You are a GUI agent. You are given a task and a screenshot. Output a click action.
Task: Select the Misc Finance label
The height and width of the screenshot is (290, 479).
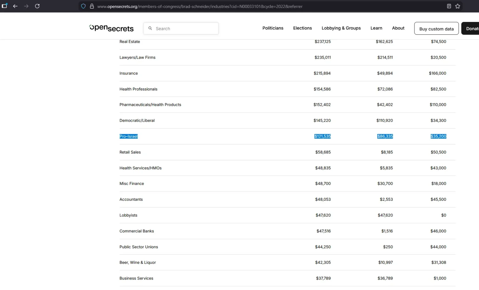[x=132, y=184]
